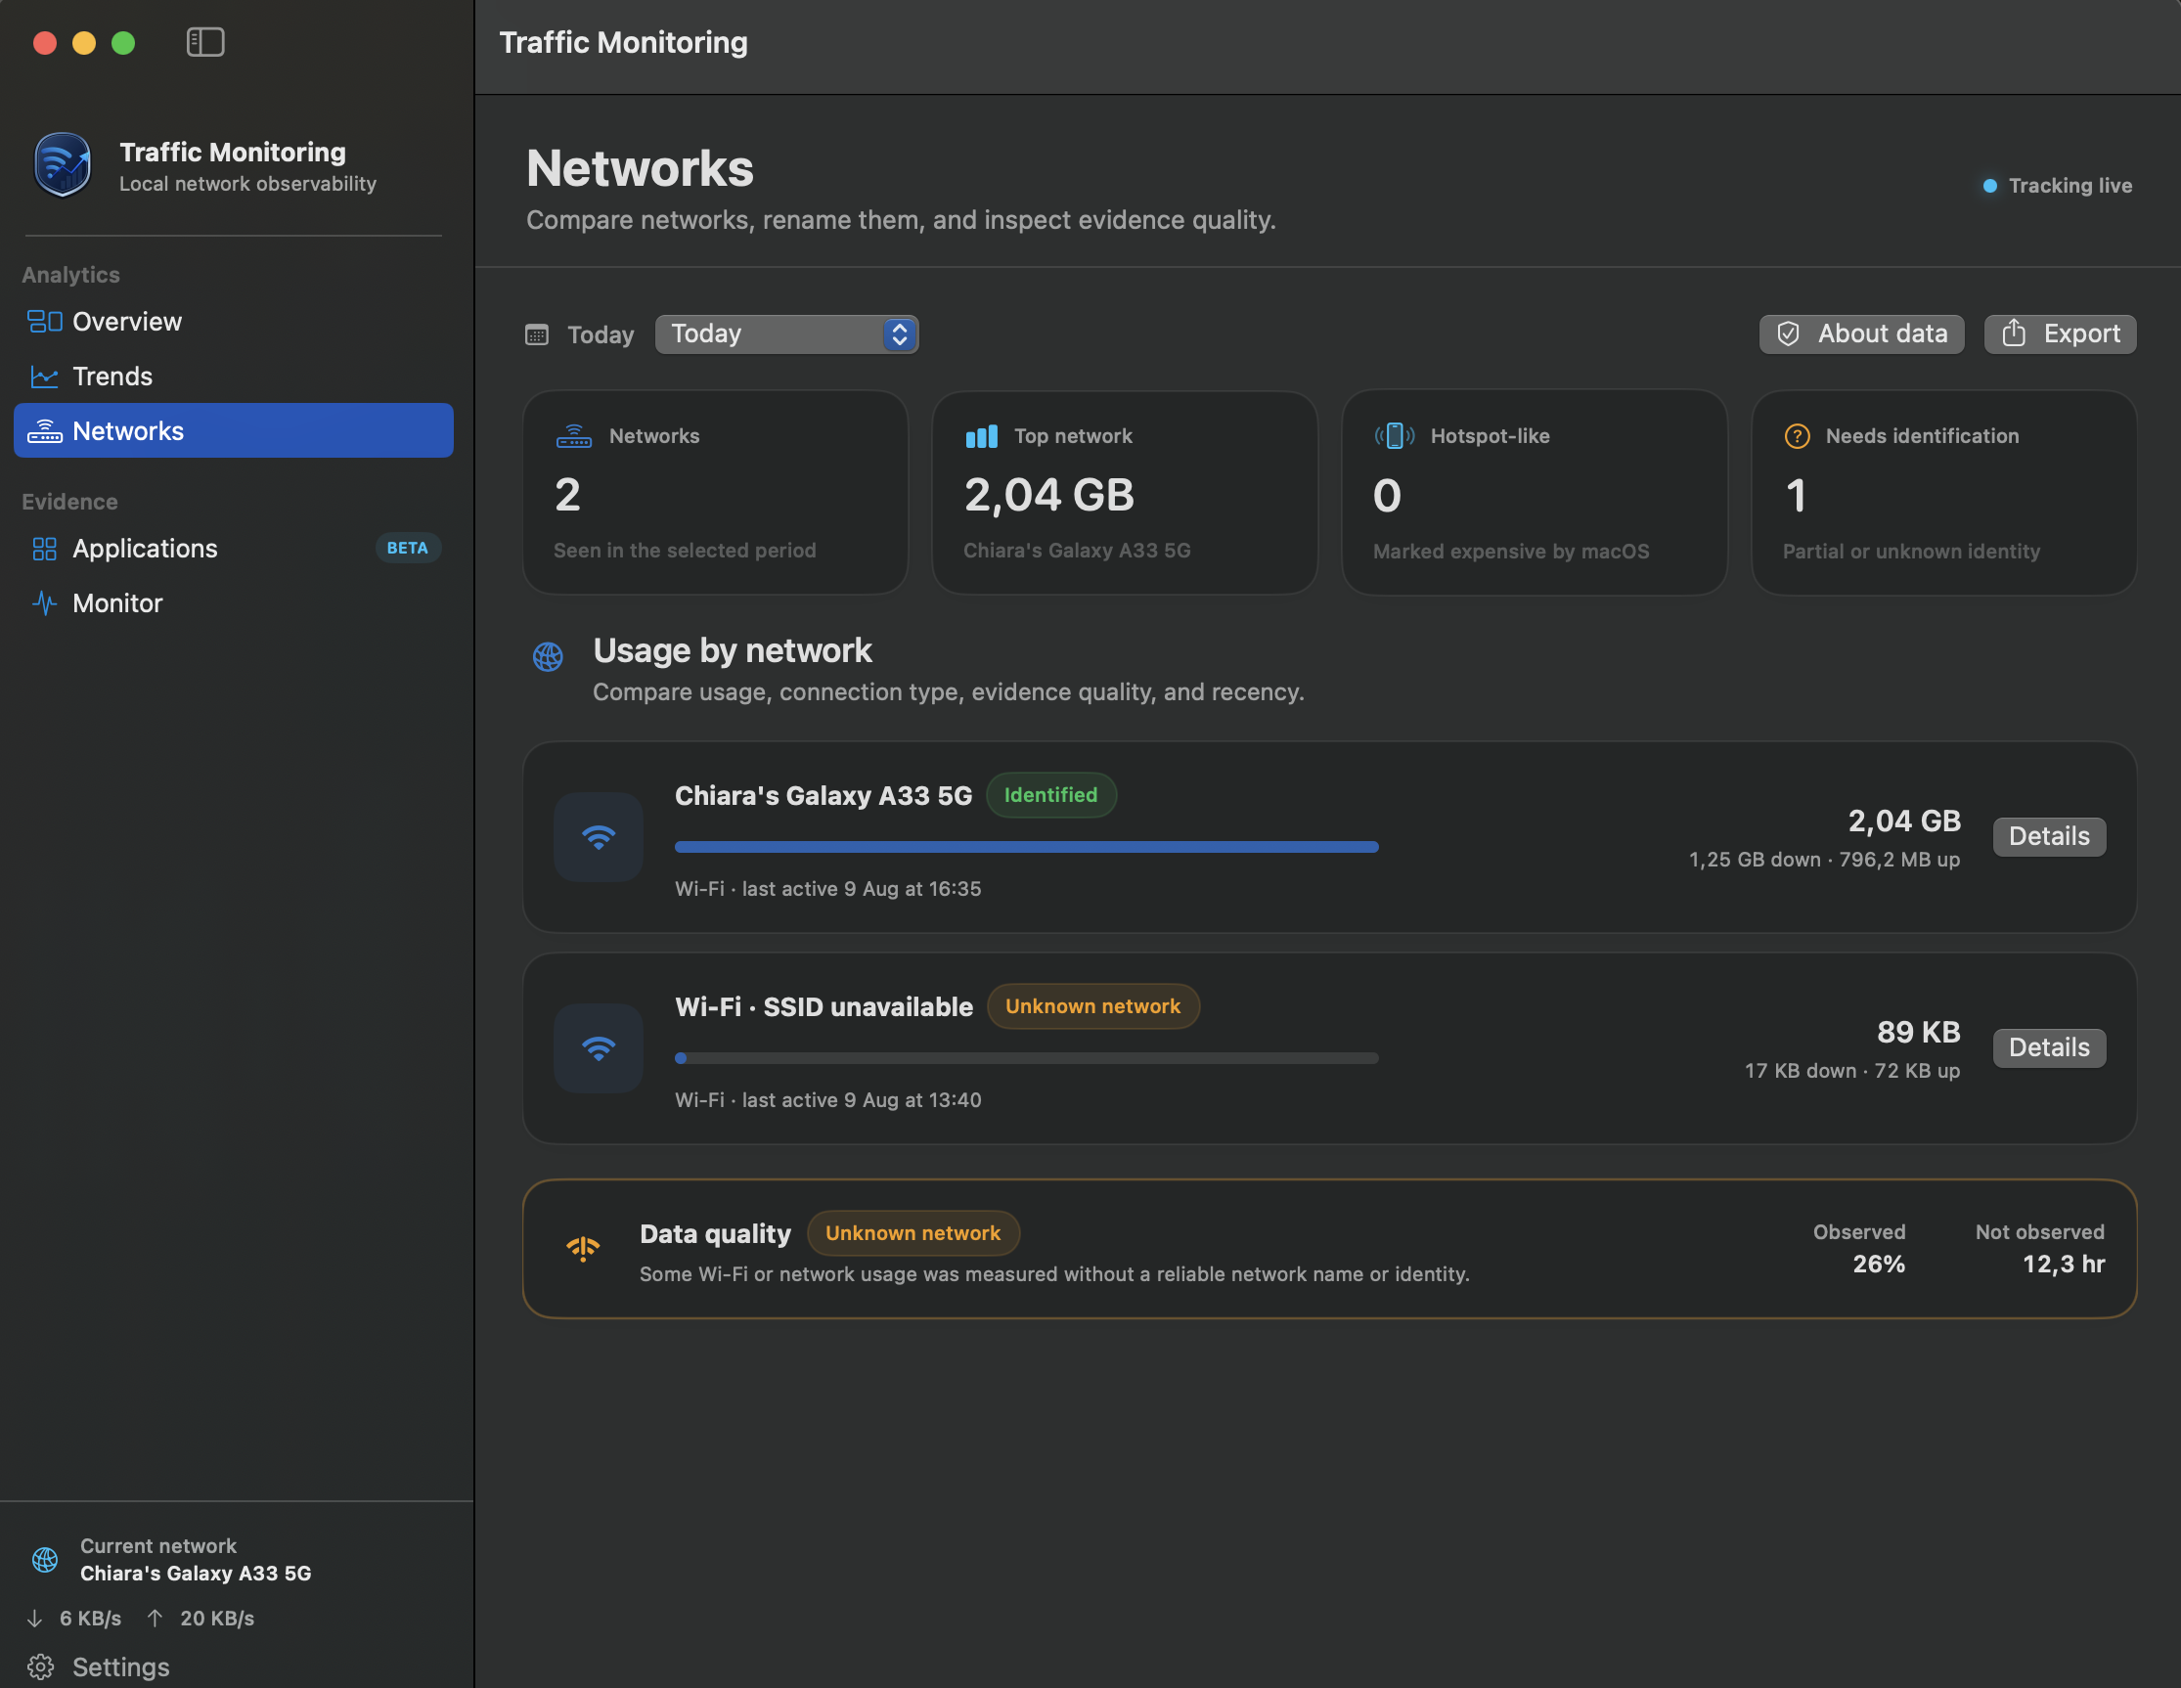Click the Not observed 12,3 hr value
Screen dimensions: 2181x1688
[2064, 1265]
